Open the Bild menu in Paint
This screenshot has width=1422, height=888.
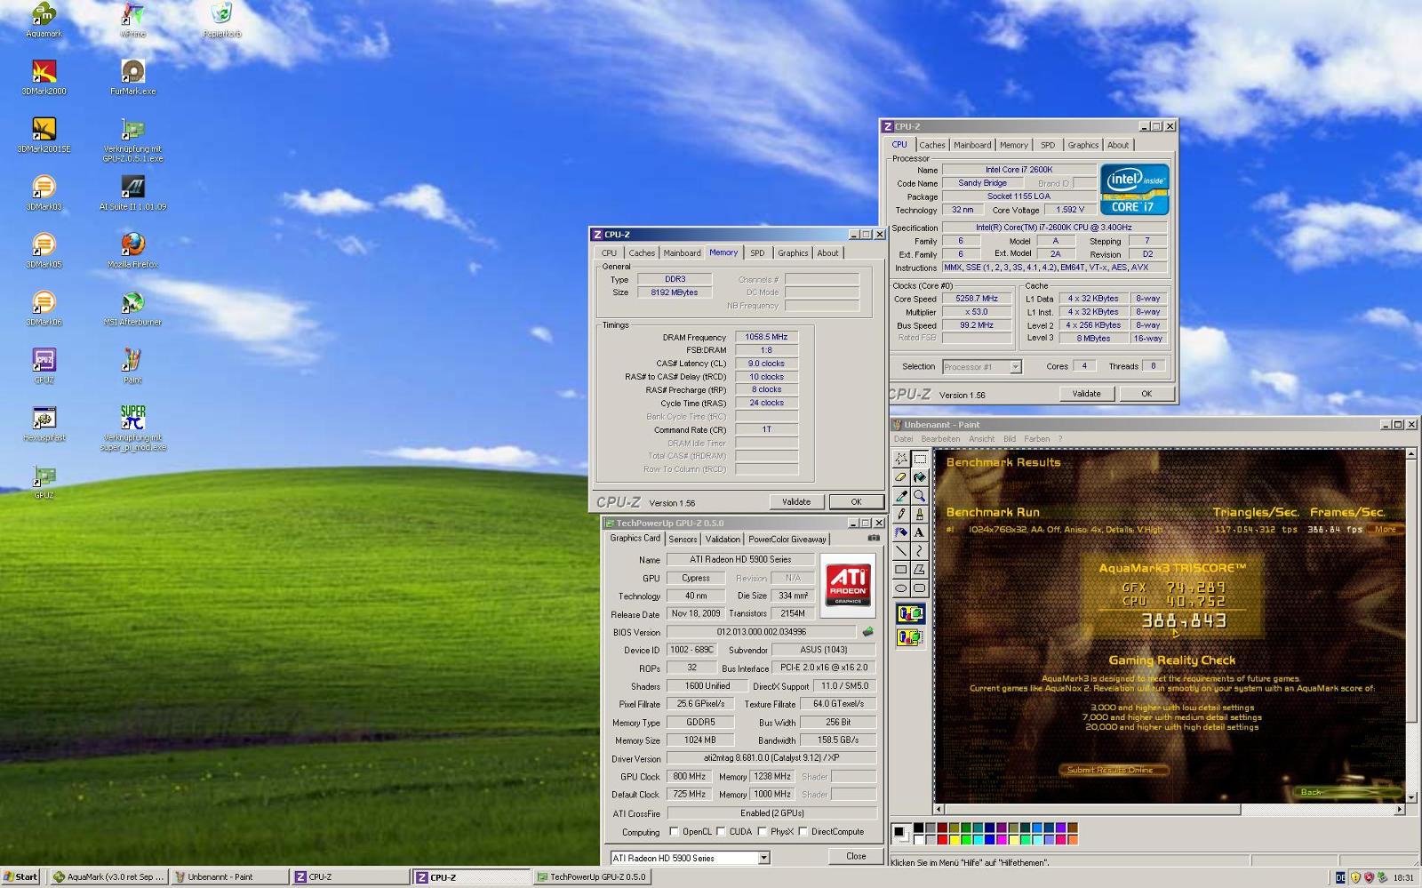[x=1010, y=439]
